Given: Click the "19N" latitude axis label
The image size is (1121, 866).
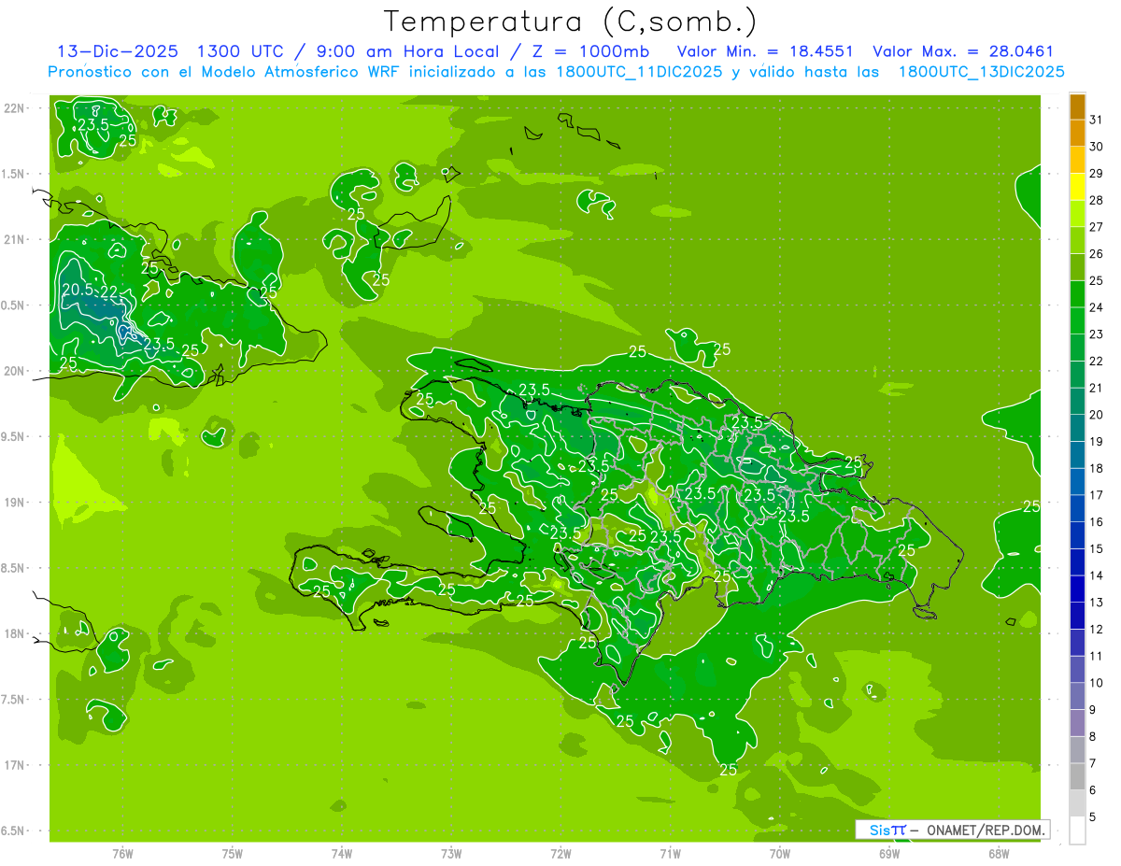Looking at the screenshot, I should click(x=16, y=503).
